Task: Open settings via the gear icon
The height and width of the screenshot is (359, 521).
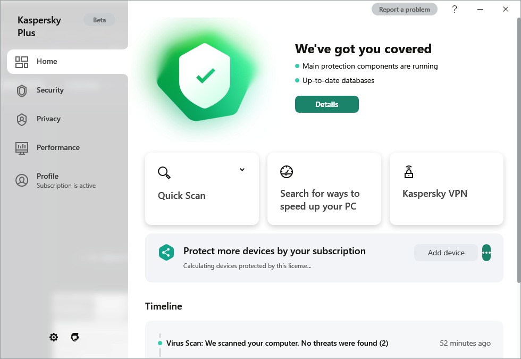Action: (x=54, y=337)
